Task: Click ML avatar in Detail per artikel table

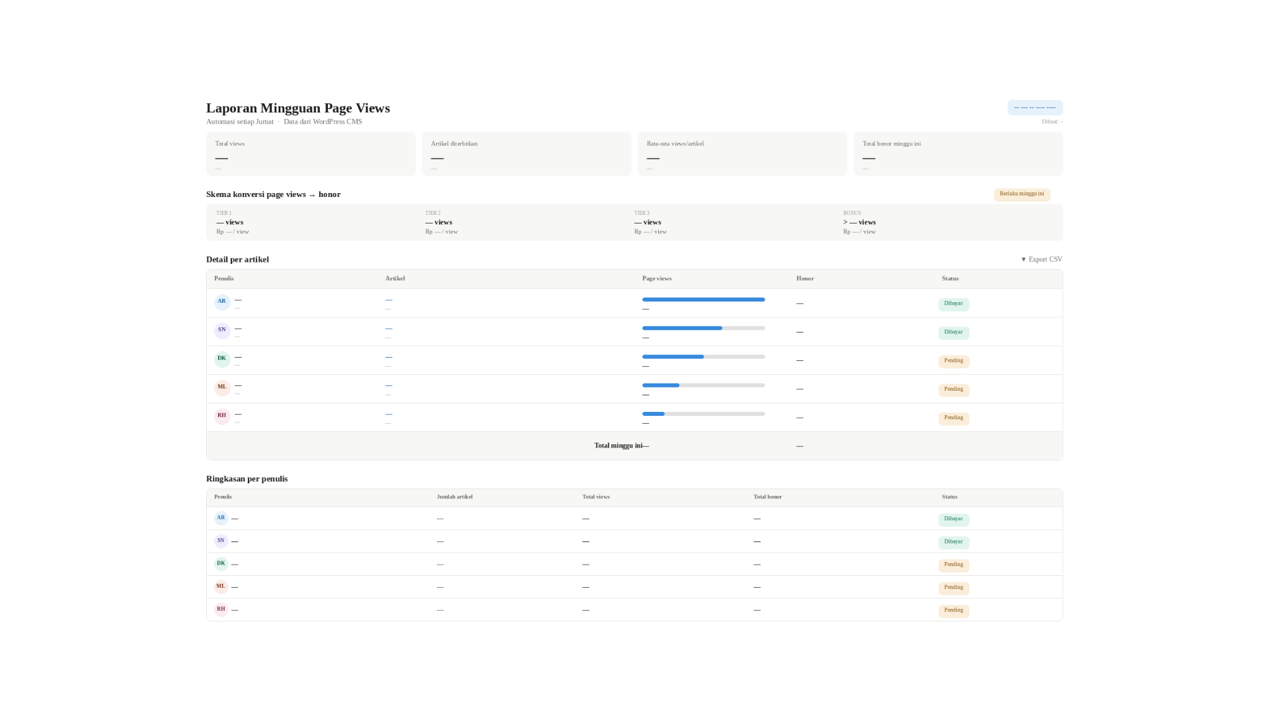Action: point(222,387)
